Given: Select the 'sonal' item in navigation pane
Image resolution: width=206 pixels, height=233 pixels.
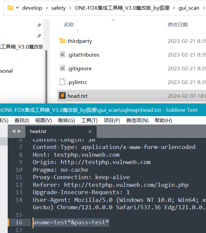Looking at the screenshot, I should coord(6,71).
